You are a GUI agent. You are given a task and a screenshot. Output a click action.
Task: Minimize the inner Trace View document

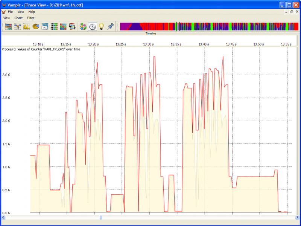(286, 12)
